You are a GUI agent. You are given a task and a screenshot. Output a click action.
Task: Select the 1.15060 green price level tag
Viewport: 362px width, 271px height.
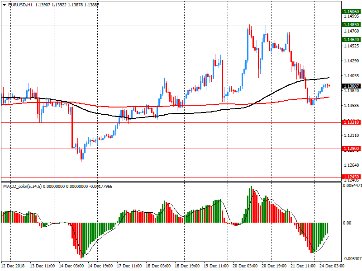351,11
